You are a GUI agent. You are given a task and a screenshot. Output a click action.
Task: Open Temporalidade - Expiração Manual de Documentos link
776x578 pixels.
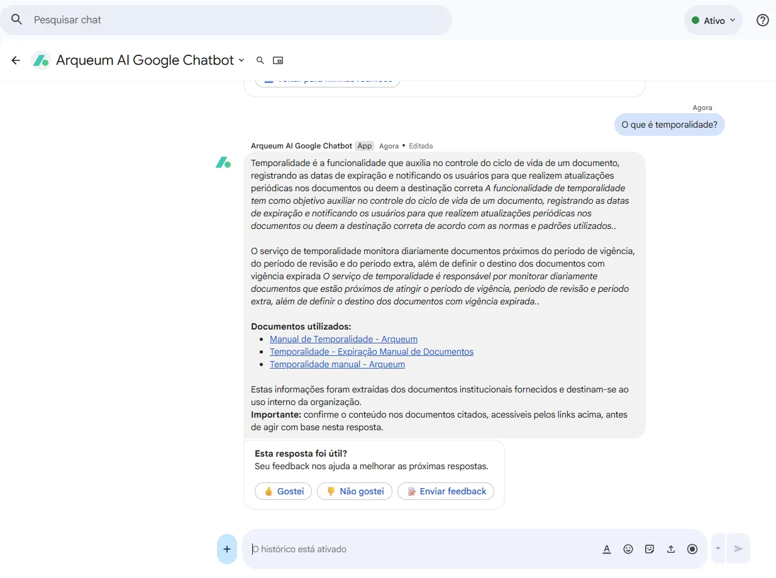372,352
